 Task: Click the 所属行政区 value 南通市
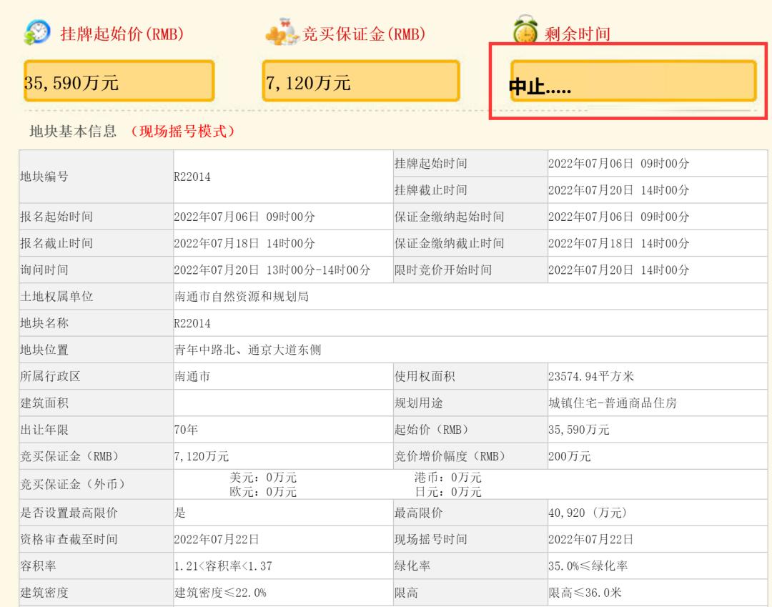pyautogui.click(x=192, y=377)
